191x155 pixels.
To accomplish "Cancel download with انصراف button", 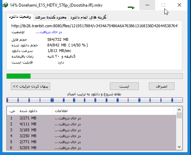I will (162, 86).
